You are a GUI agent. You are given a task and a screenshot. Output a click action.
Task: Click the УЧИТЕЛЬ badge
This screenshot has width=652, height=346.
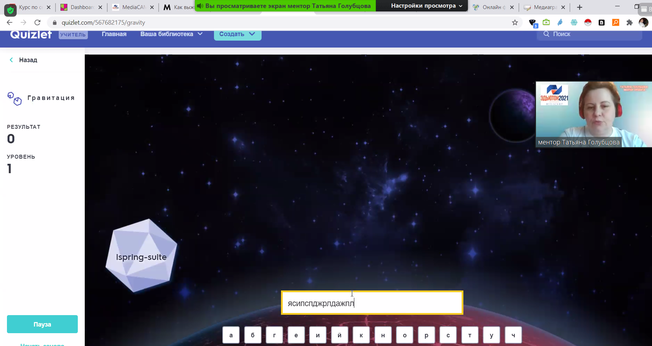pos(73,34)
